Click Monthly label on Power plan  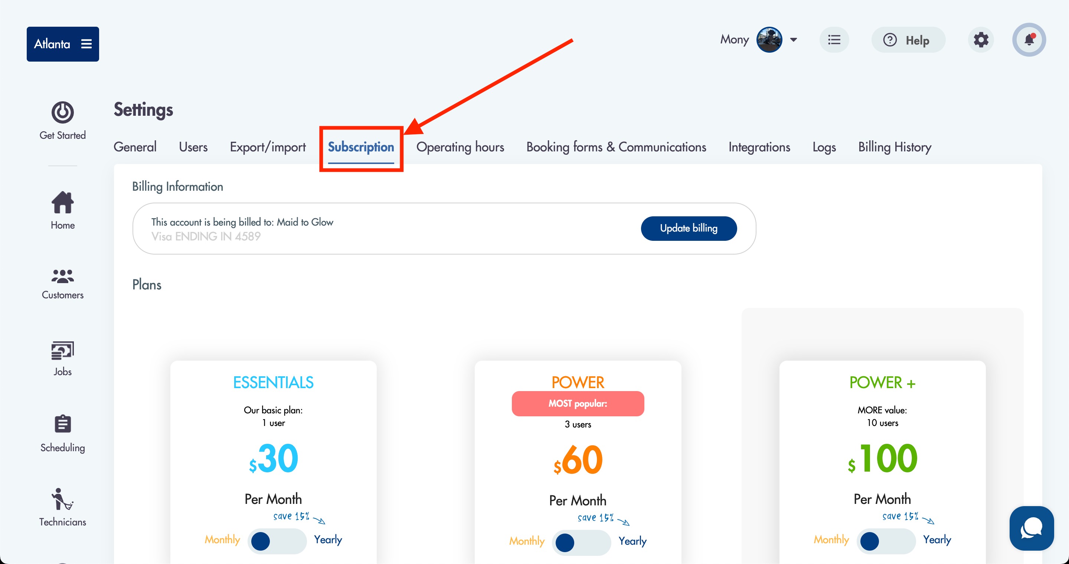pyautogui.click(x=527, y=541)
